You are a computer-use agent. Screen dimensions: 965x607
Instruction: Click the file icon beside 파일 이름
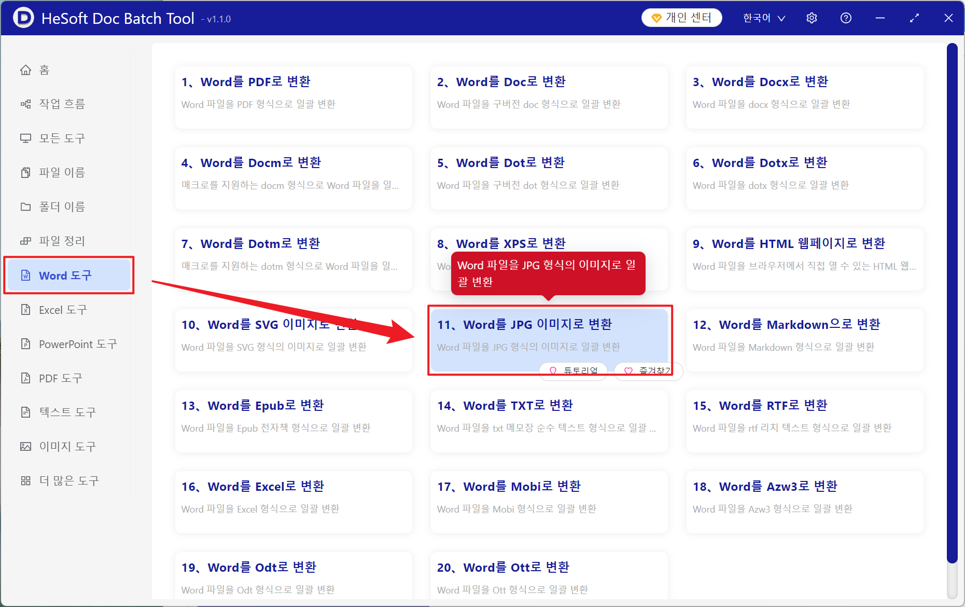click(x=25, y=172)
